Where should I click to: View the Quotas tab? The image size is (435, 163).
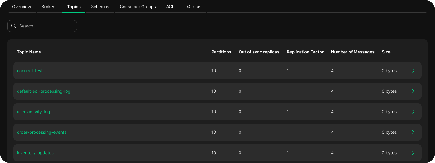point(194,7)
